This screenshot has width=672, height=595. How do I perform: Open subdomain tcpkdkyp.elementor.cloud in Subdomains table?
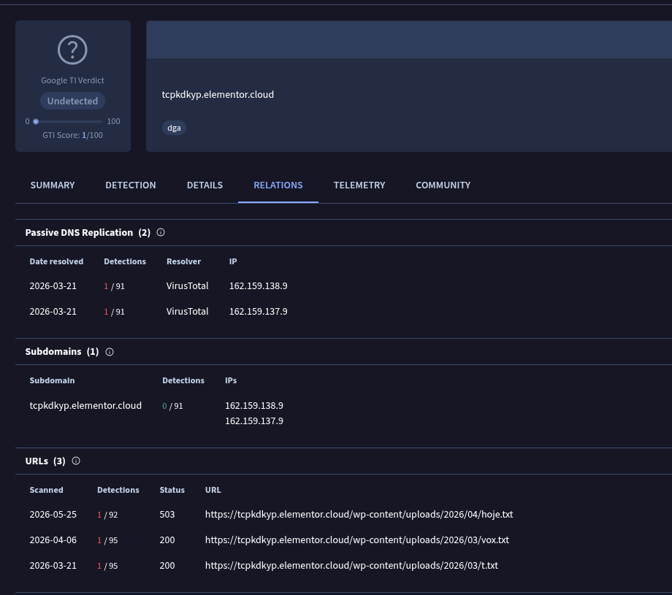[85, 406]
